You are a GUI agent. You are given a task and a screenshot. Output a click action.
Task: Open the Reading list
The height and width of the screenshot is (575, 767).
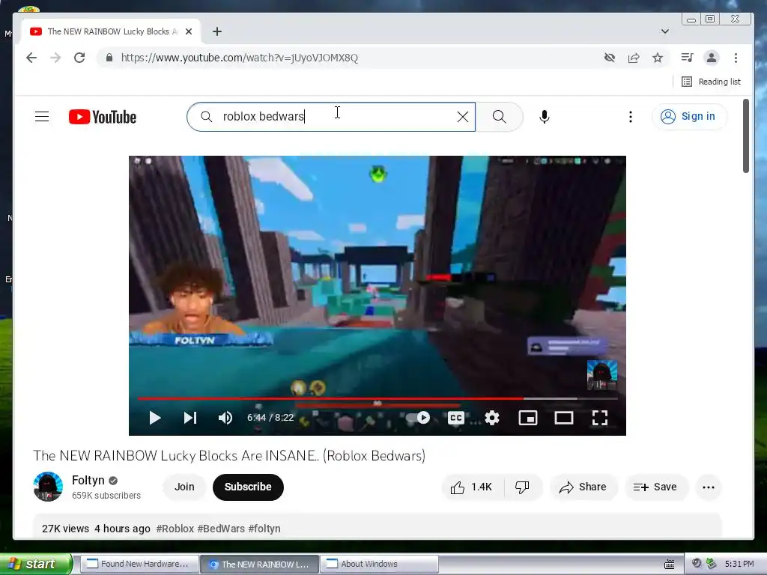(x=711, y=82)
